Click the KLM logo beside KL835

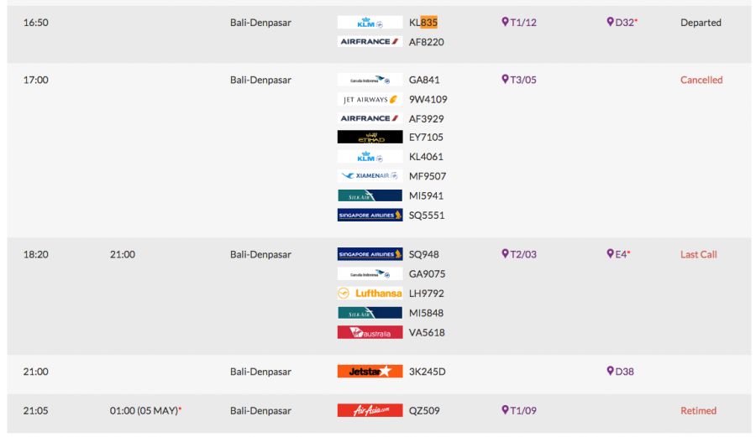click(370, 23)
